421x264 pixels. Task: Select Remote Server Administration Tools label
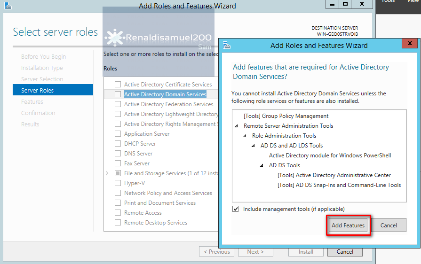(288, 126)
